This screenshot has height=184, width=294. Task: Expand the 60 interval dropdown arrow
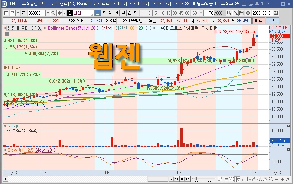201,13
